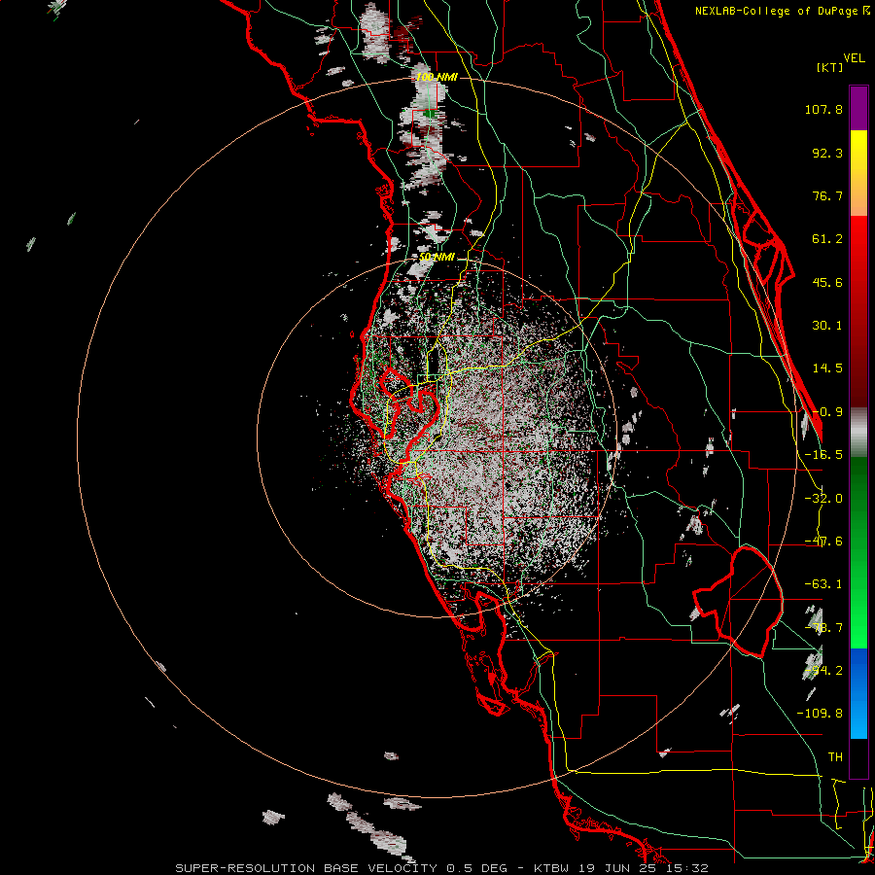The height and width of the screenshot is (875, 875).
Task: Pick the green segment of the color bar
Action: (x=858, y=552)
